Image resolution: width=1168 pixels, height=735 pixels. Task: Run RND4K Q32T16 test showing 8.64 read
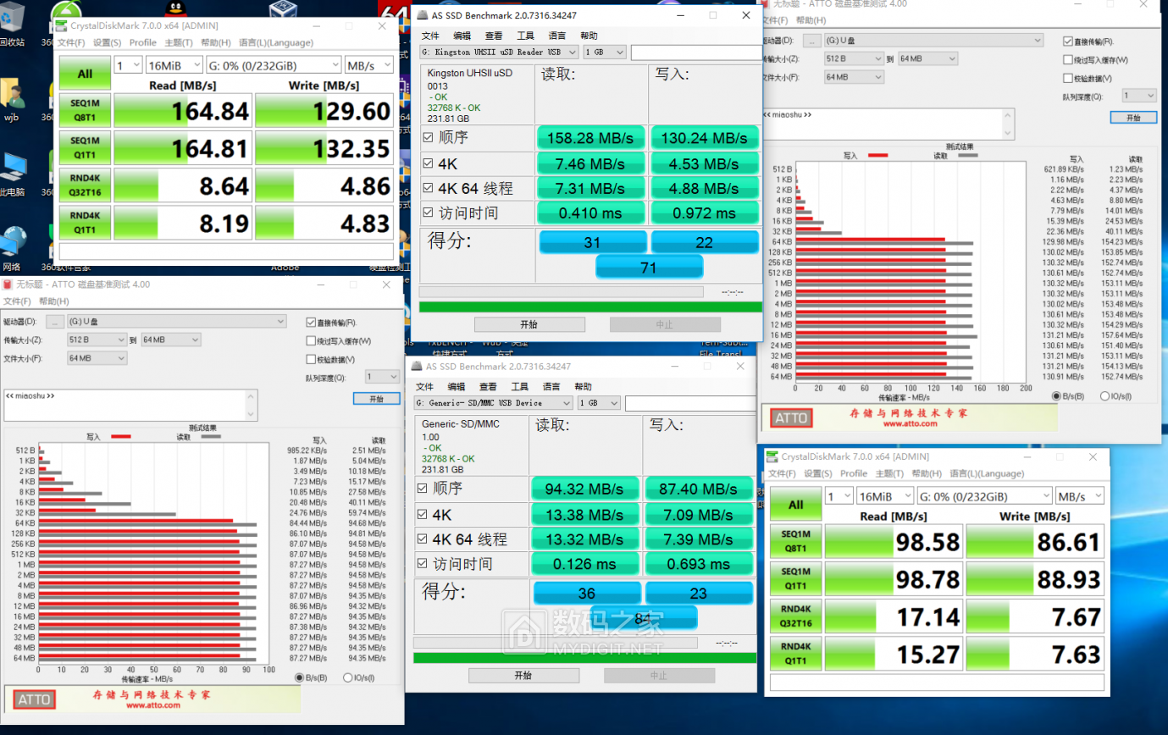click(86, 185)
